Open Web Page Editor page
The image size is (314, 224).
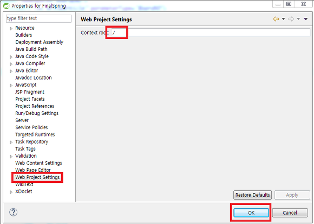33,170
